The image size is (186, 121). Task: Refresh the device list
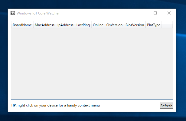[166, 106]
